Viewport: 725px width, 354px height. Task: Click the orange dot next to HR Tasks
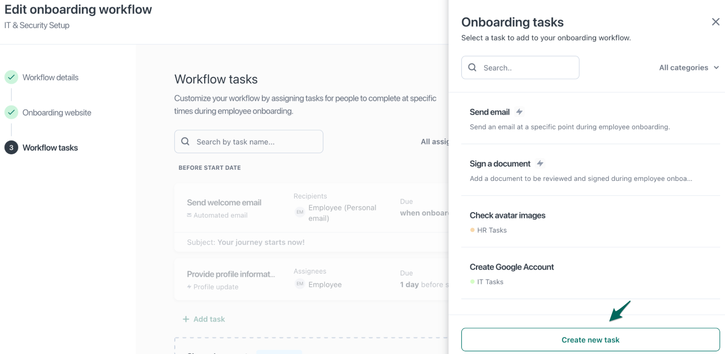coord(473,230)
